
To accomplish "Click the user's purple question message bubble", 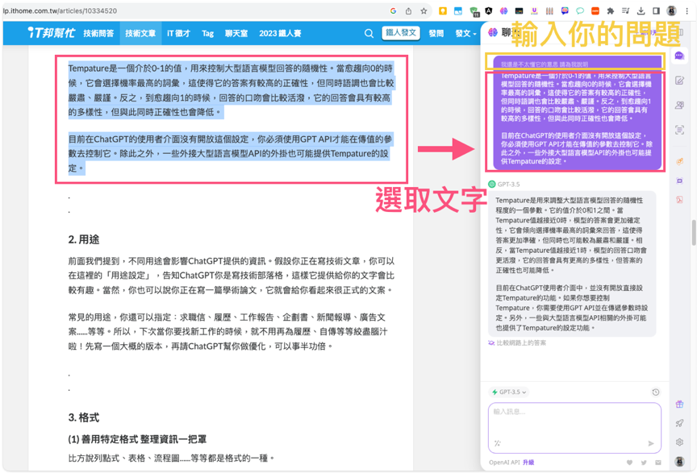I will click(x=577, y=112).
